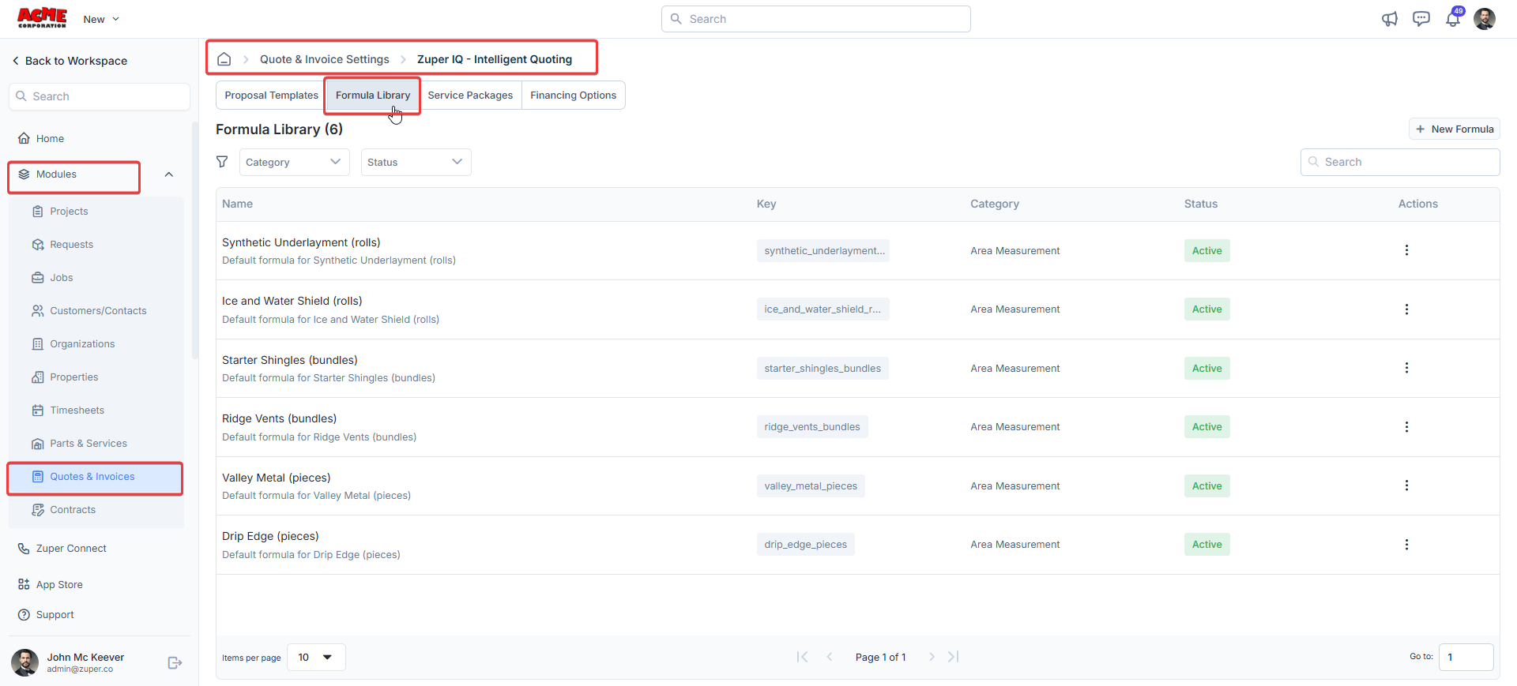
Task: Open the notifications bell icon
Action: coord(1453,19)
